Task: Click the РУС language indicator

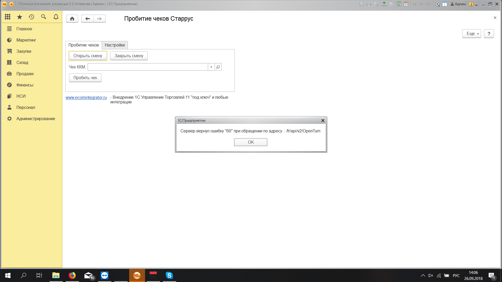Action: pyautogui.click(x=456, y=276)
